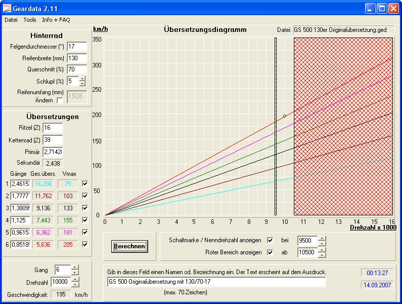Open the Tools menu

point(30,20)
